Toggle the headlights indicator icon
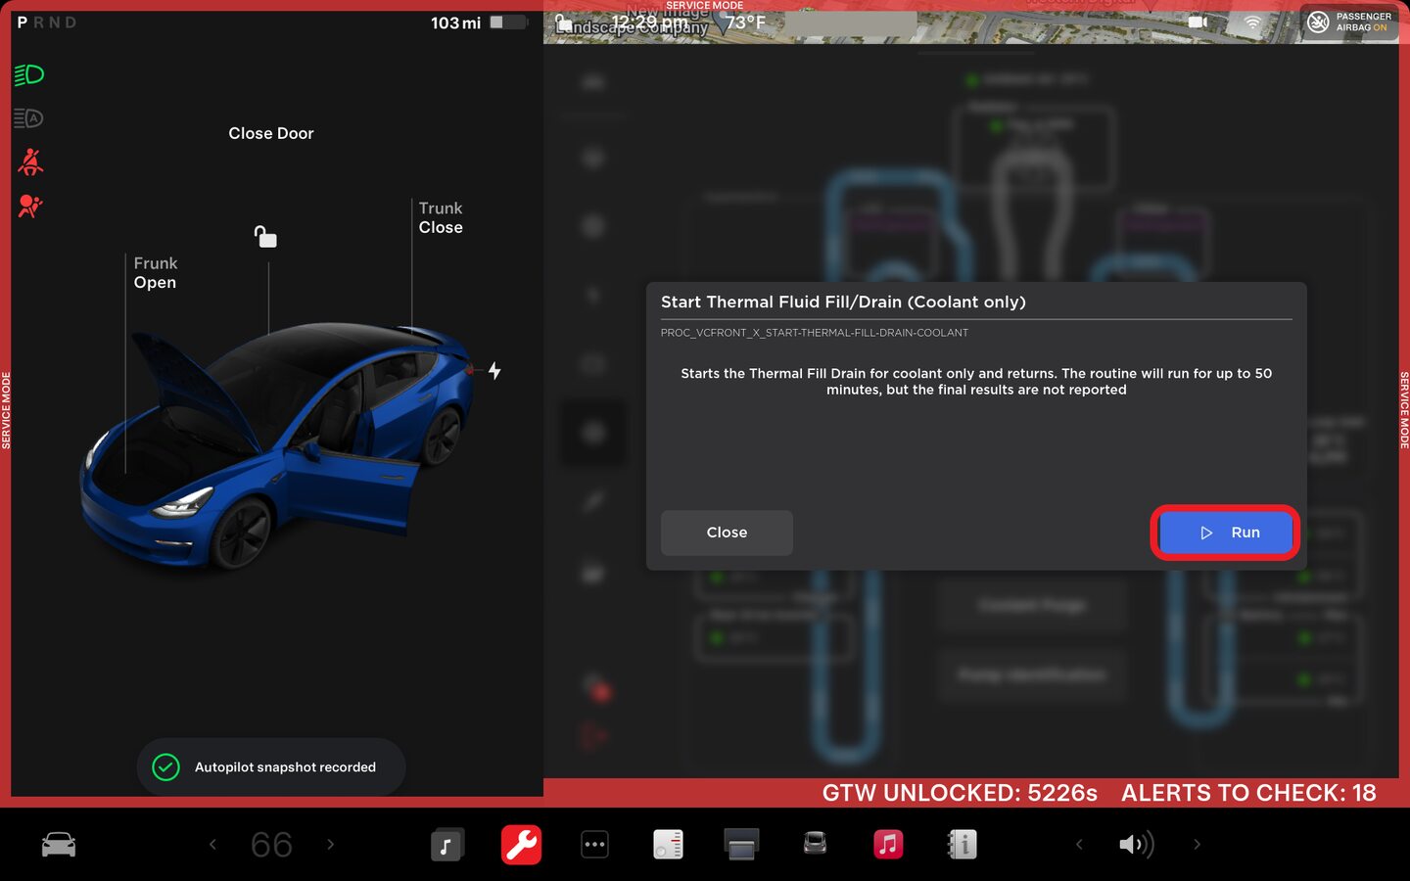Screen dimensions: 1410x881 click(29, 75)
